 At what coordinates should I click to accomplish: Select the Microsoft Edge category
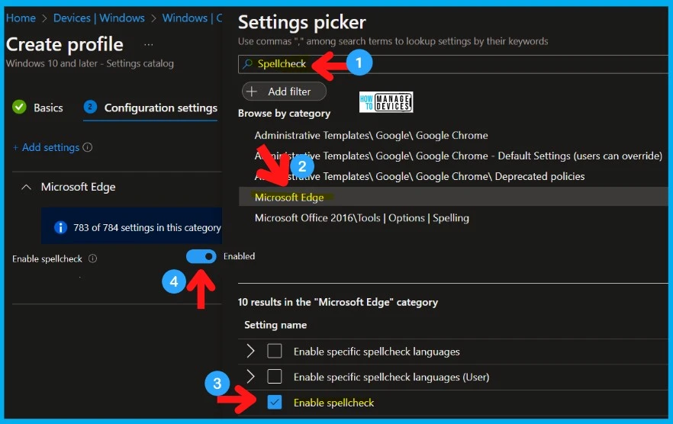(x=452, y=197)
